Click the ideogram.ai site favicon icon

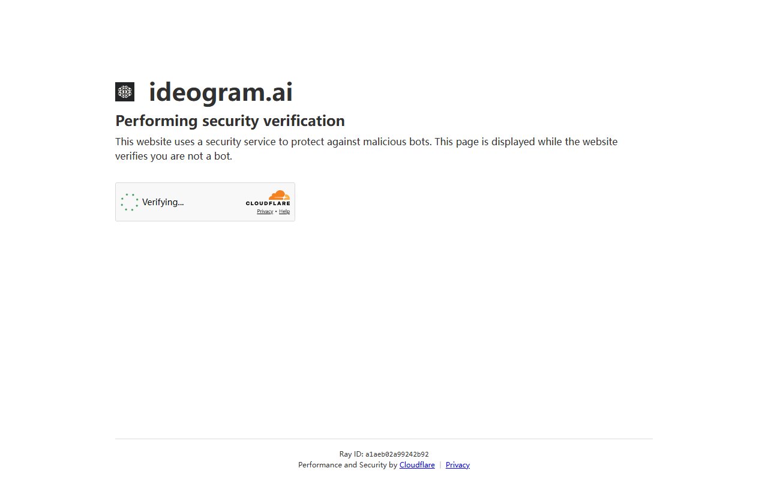pyautogui.click(x=125, y=92)
